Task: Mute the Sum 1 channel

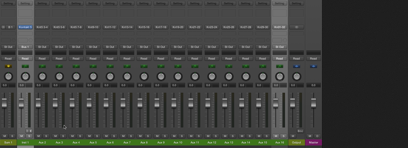Action: 5,136
